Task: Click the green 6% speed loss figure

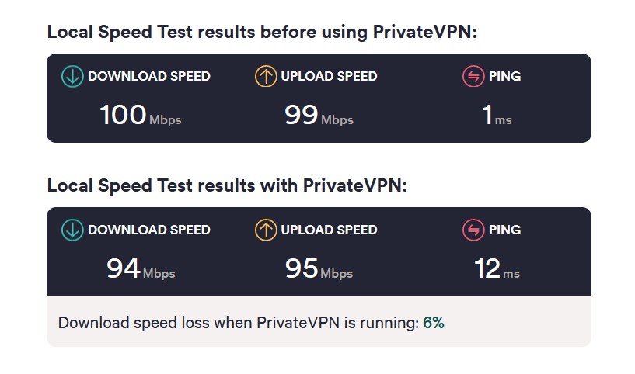Action: [434, 323]
